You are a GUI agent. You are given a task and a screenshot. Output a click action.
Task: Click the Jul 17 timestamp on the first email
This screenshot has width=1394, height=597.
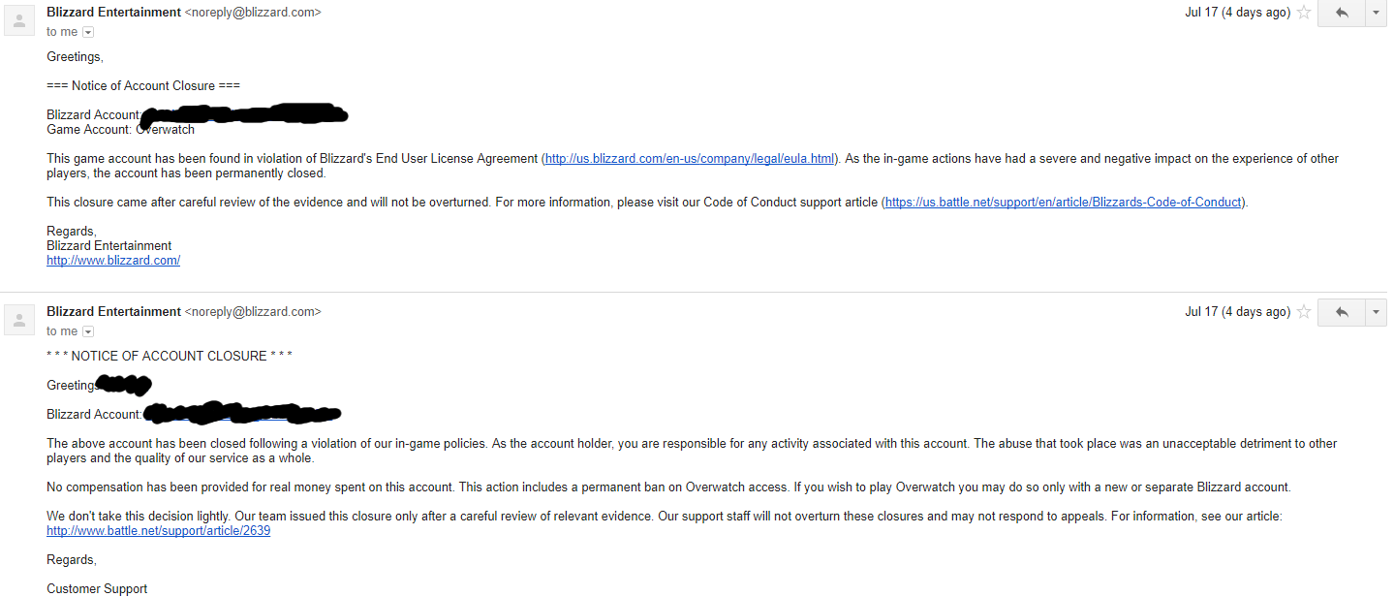tap(1236, 12)
